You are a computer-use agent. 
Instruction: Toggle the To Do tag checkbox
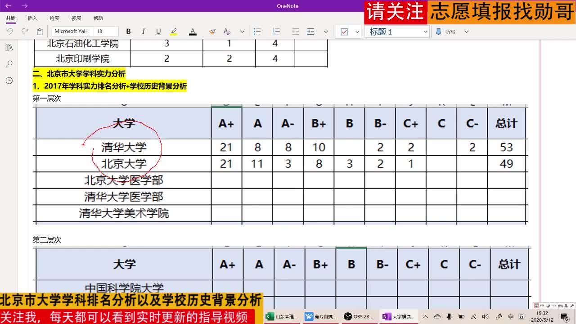[345, 31]
